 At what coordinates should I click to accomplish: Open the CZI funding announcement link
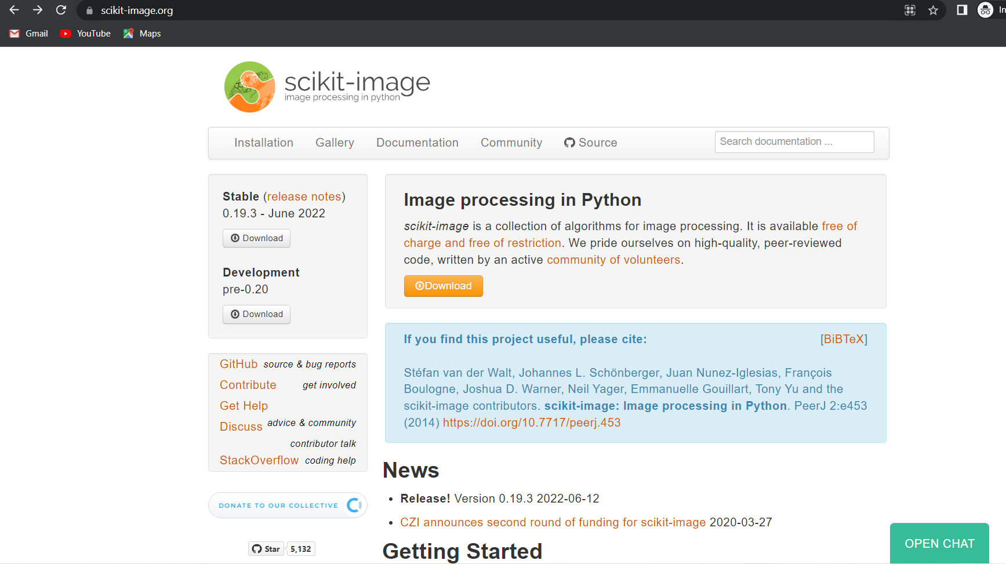[x=553, y=522]
